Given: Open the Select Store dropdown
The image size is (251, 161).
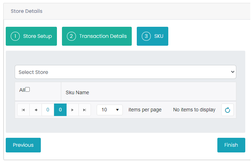Looking at the screenshot, I should (125, 72).
